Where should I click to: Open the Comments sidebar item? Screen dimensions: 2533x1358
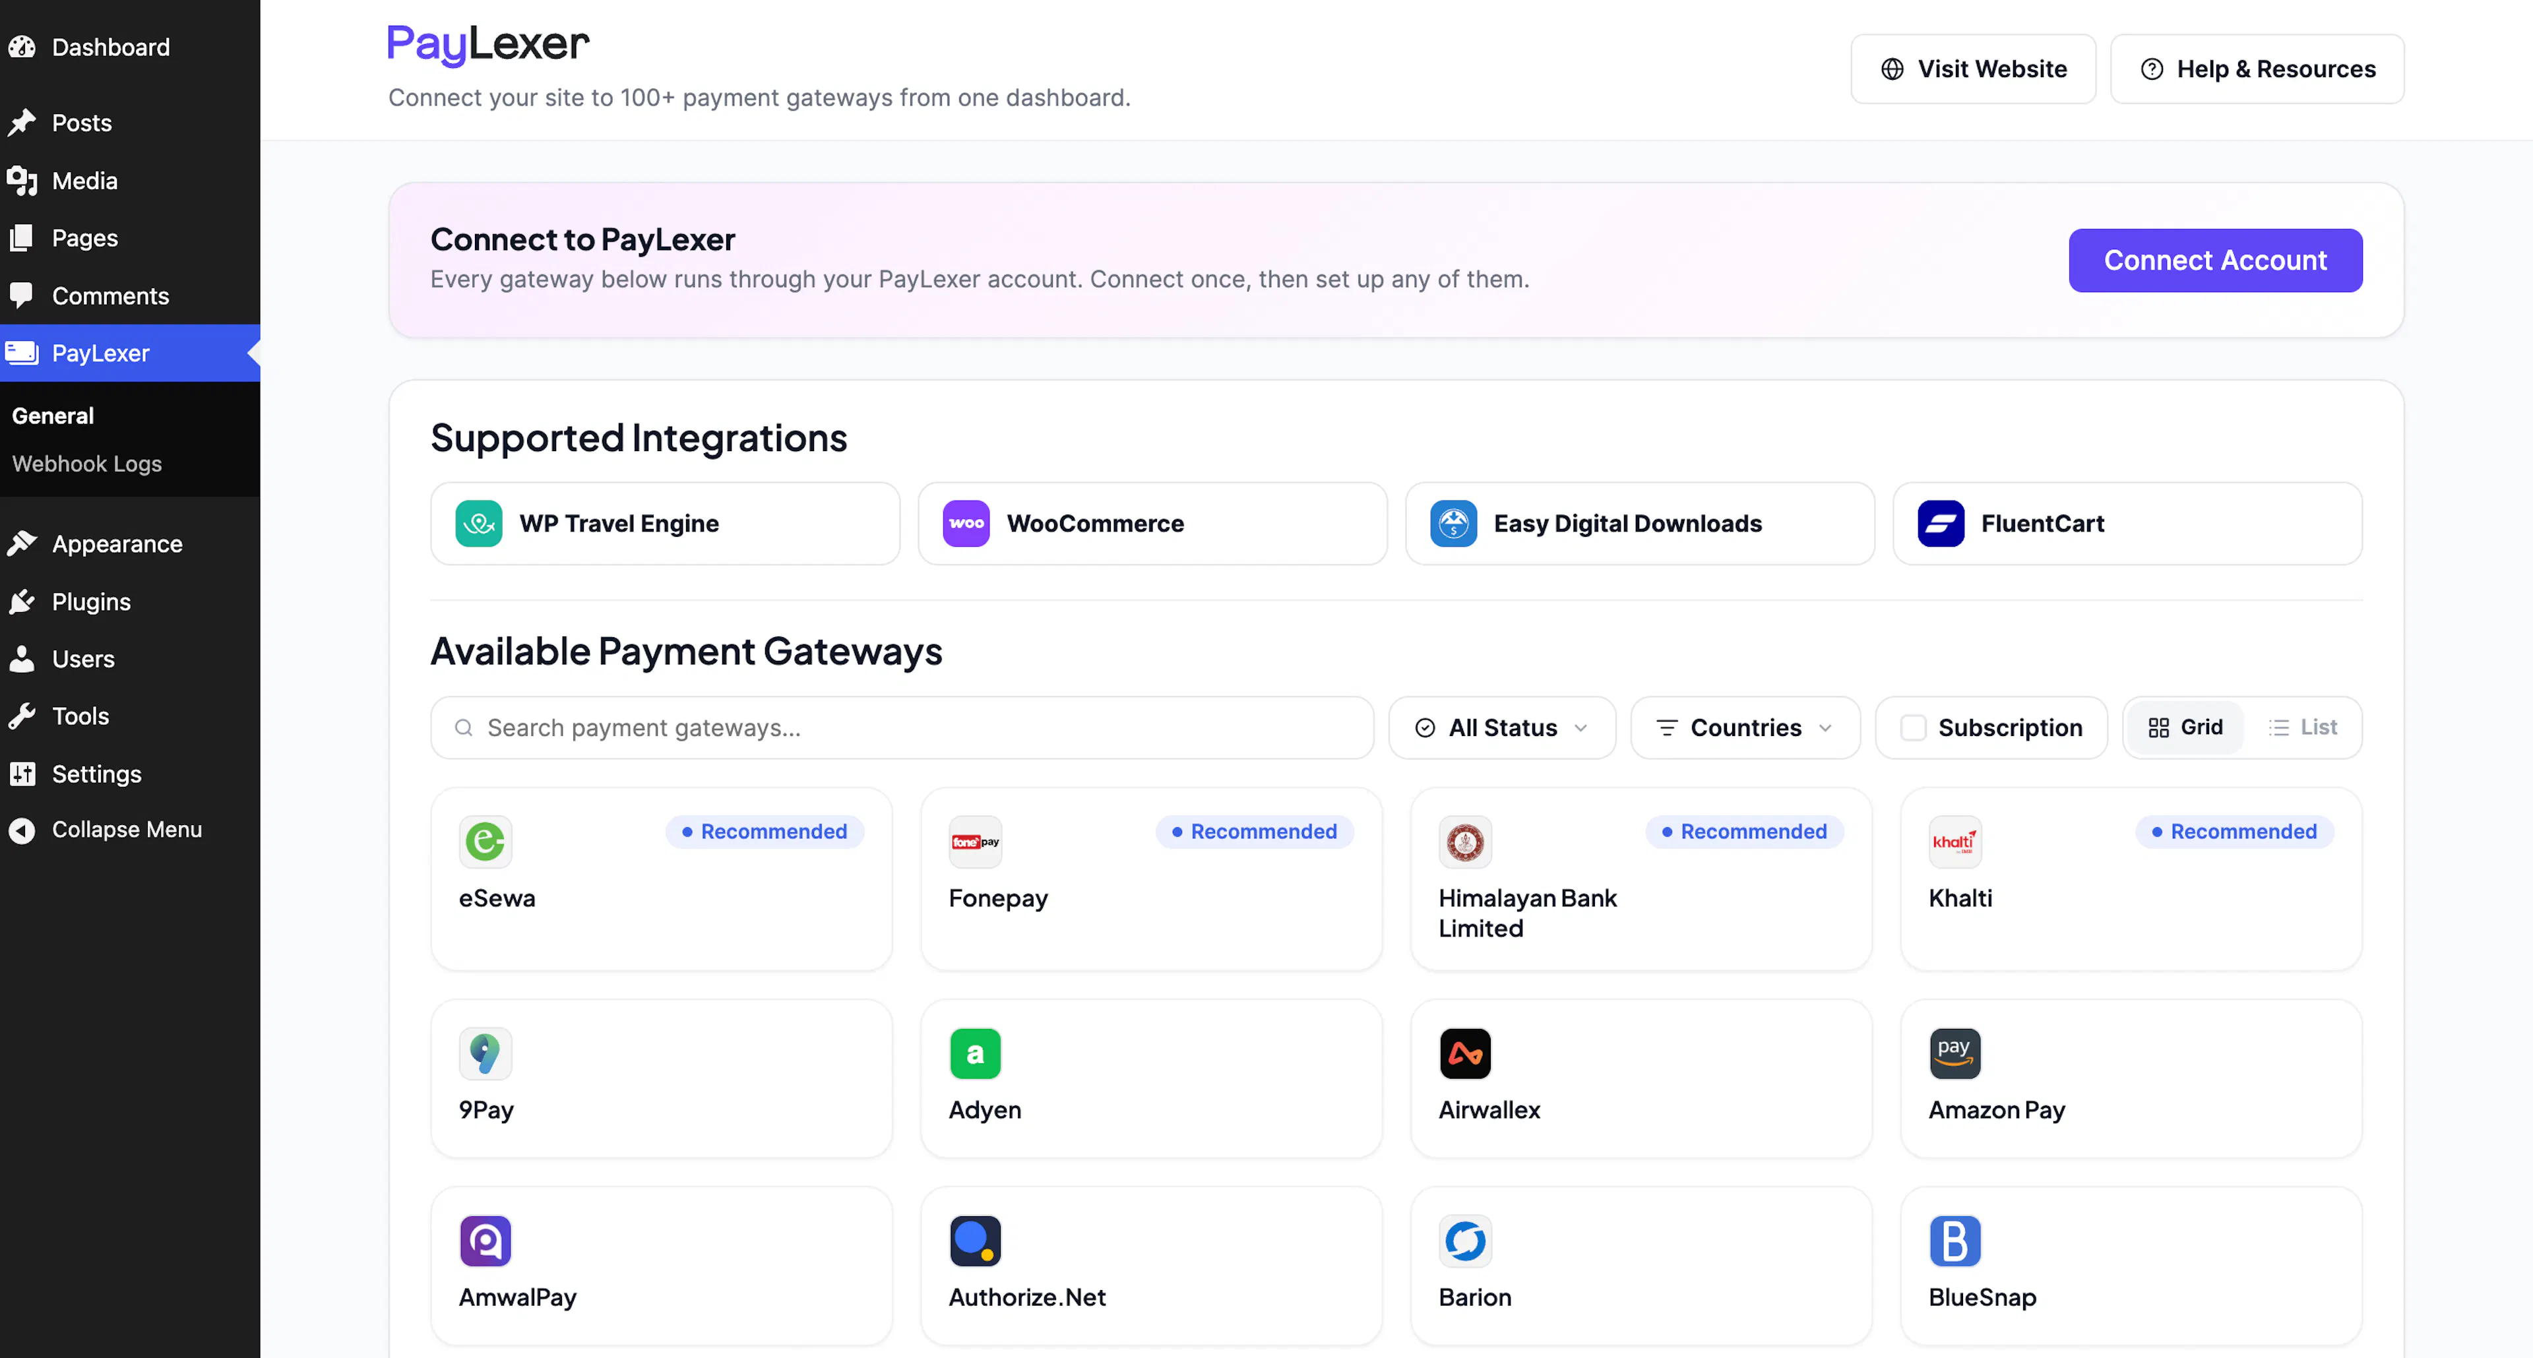[130, 295]
